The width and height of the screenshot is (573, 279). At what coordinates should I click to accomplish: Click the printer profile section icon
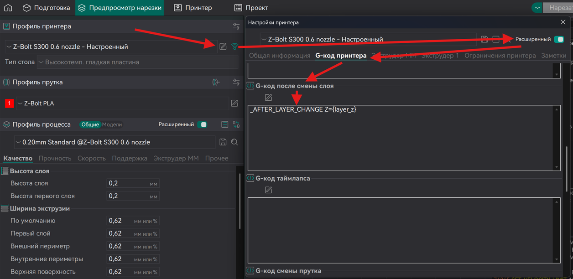pos(6,26)
